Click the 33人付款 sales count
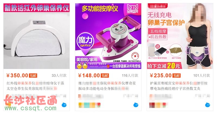This screenshot has width=217, height=115. (x=59, y=76)
